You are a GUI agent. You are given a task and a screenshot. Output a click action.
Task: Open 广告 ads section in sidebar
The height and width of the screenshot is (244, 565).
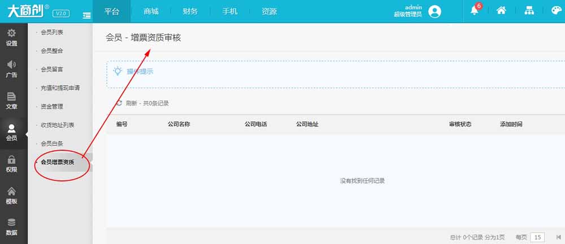click(x=11, y=69)
